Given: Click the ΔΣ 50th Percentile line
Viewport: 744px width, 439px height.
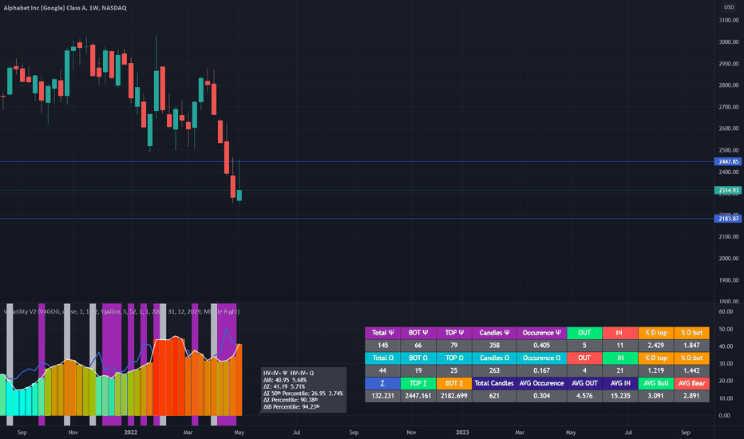Looking at the screenshot, I should (x=303, y=394).
